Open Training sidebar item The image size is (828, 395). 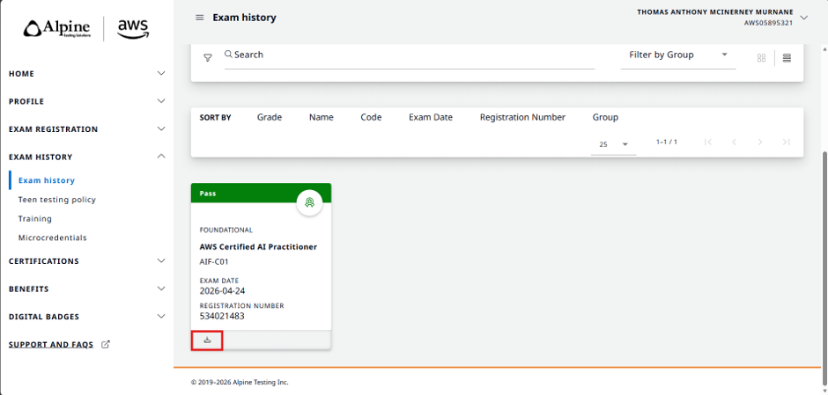pos(35,218)
